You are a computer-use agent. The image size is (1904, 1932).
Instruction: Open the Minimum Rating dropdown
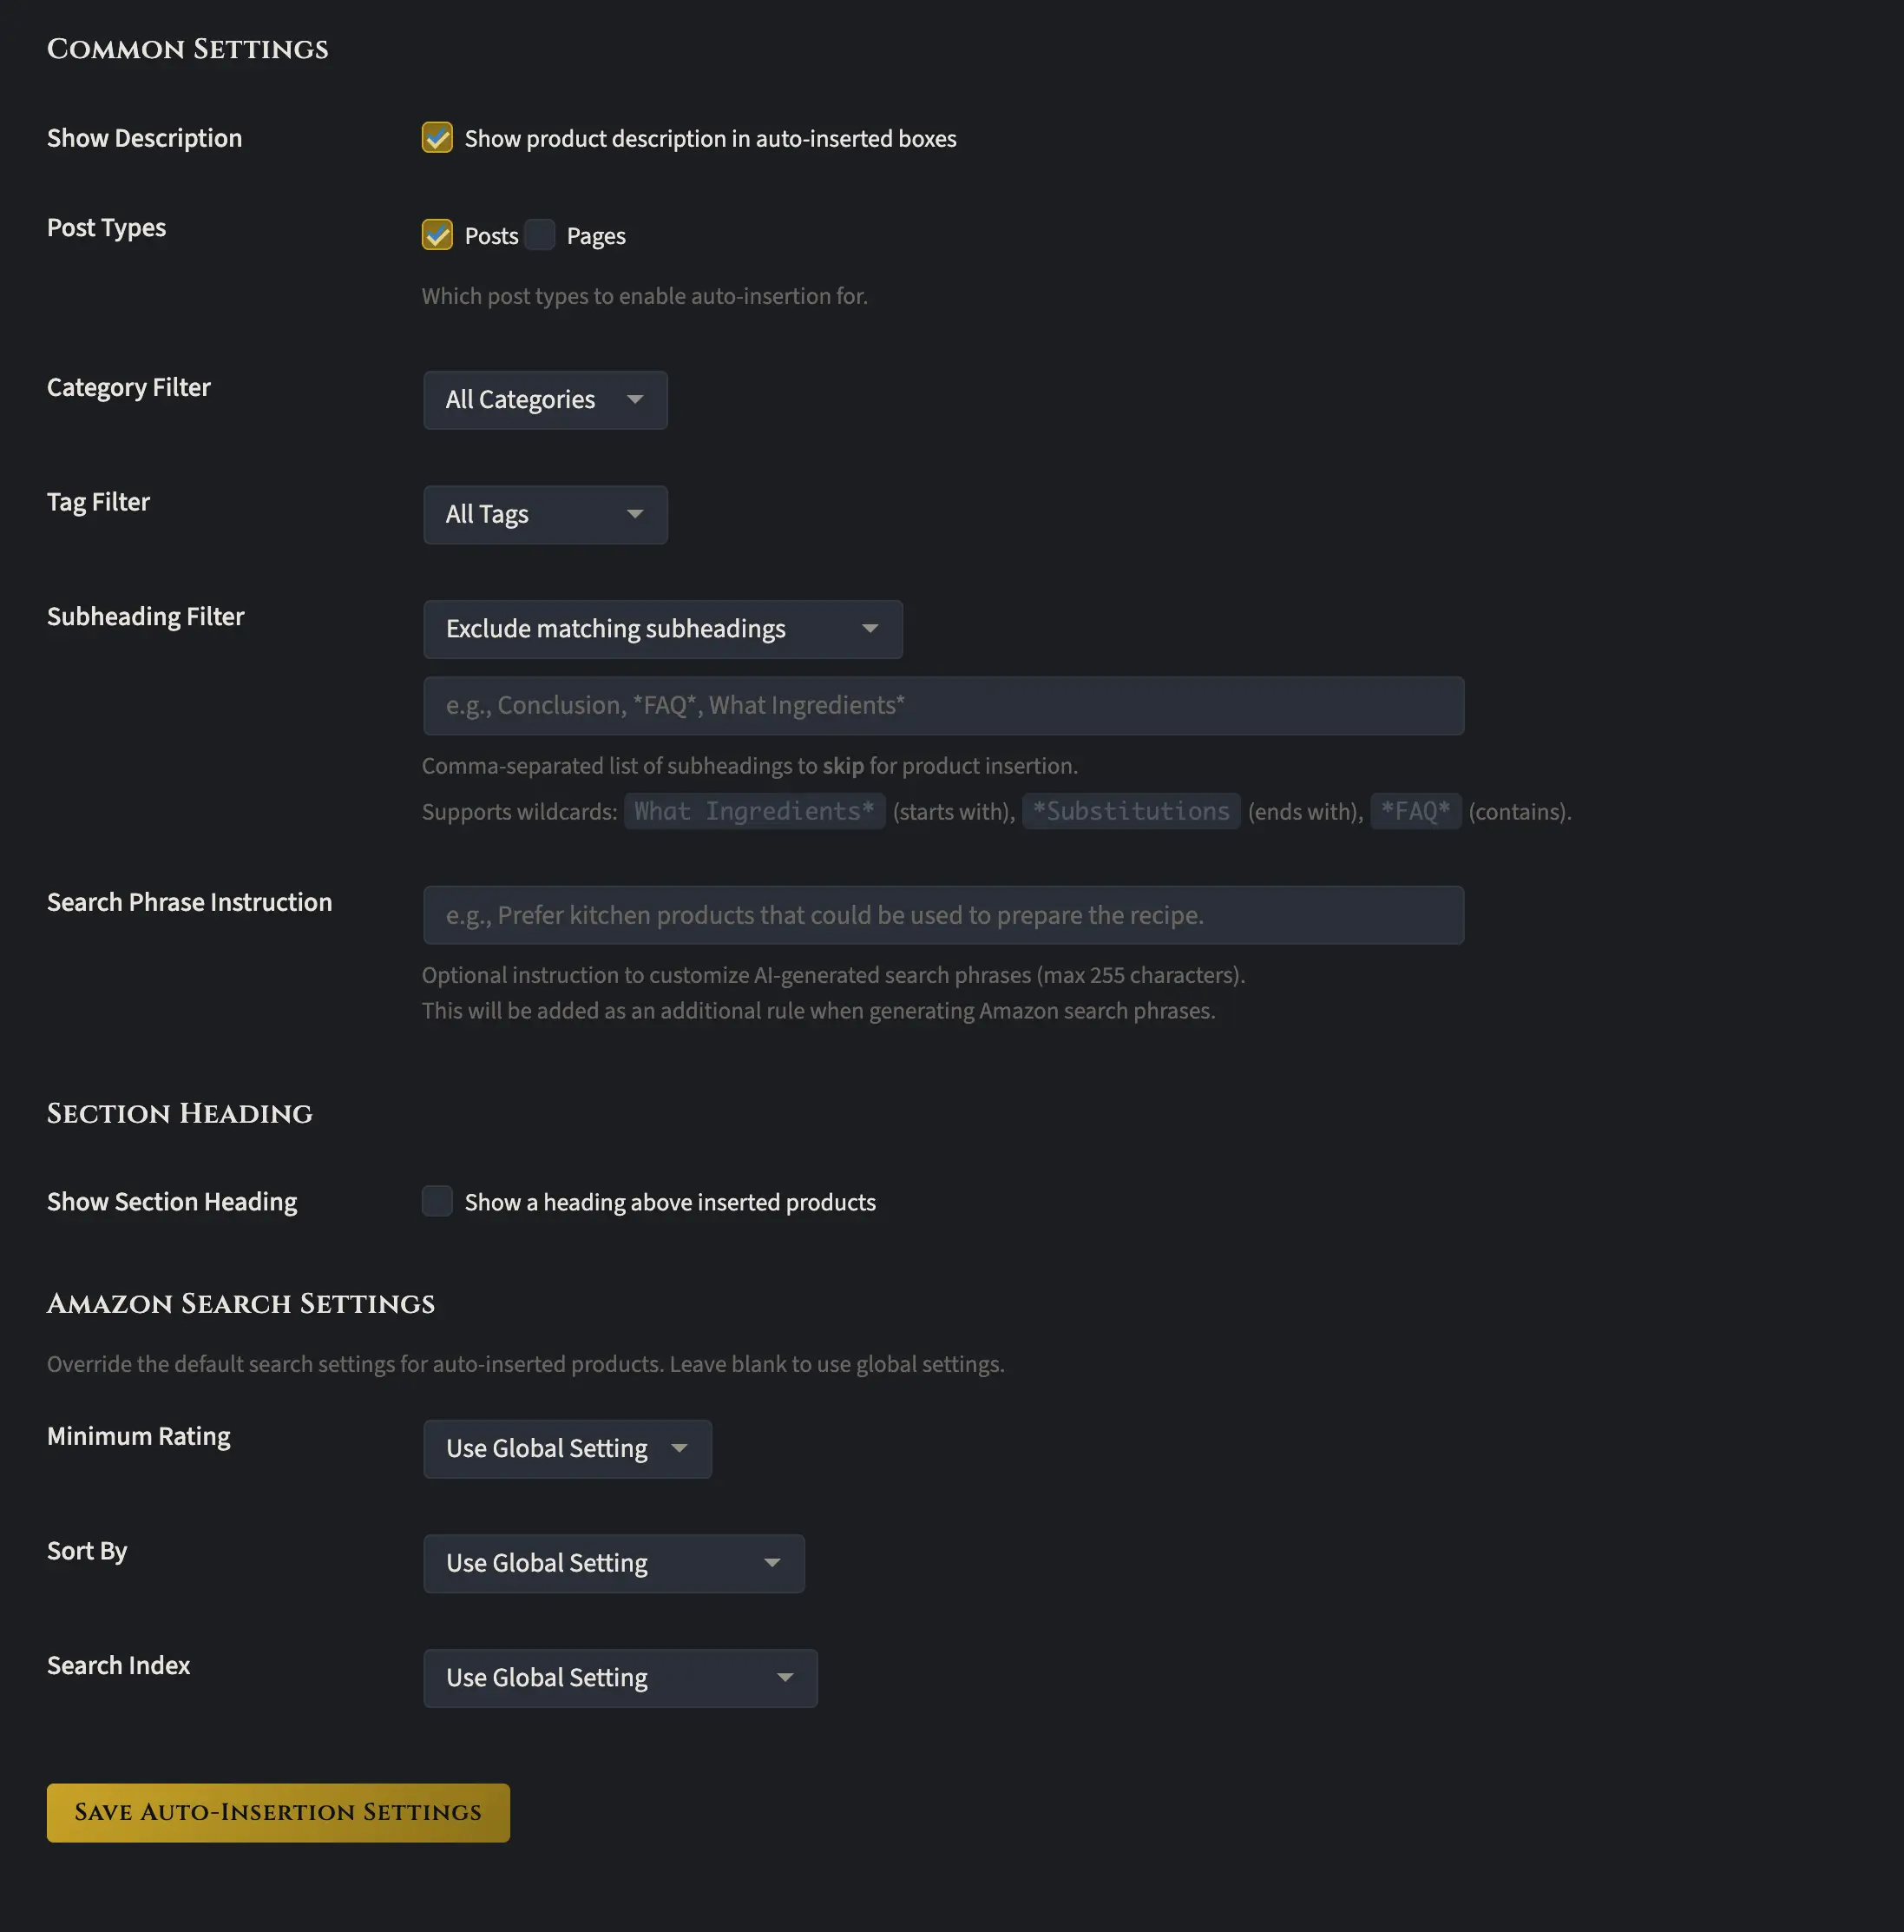point(567,1449)
